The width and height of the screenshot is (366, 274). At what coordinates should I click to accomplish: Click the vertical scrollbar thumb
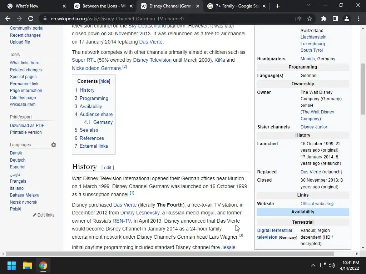363,89
